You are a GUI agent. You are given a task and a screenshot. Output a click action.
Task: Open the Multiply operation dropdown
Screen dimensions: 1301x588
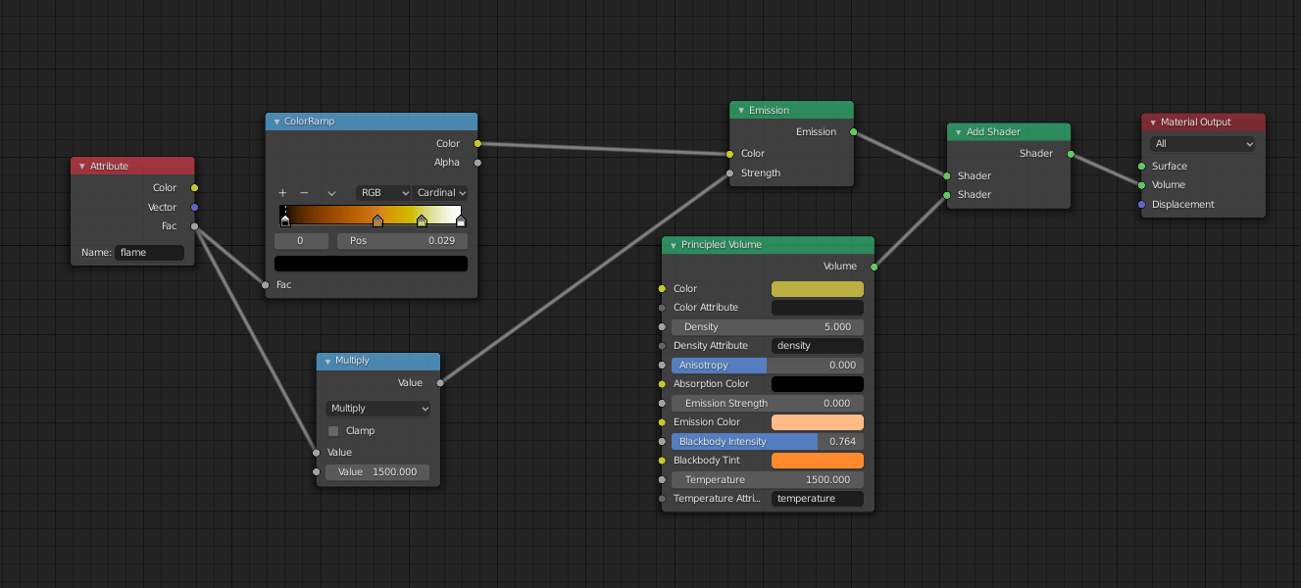point(377,408)
